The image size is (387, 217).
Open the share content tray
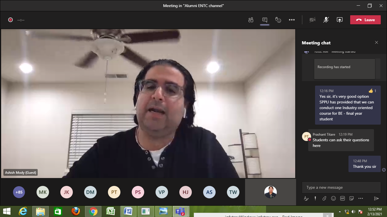point(340,20)
